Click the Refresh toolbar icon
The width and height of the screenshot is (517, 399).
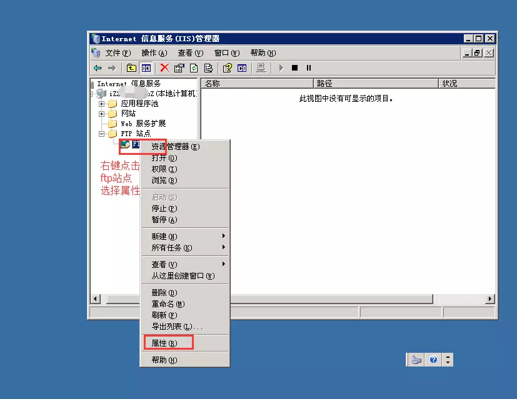194,67
